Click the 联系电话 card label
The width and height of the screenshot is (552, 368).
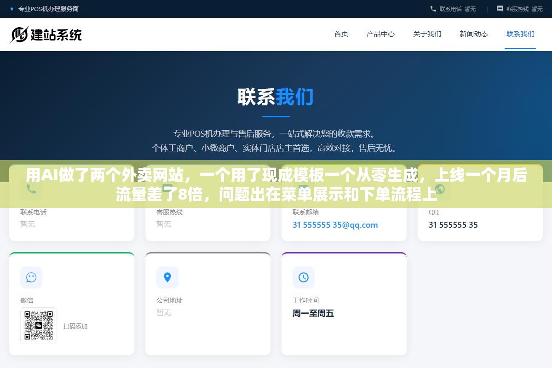(x=33, y=212)
